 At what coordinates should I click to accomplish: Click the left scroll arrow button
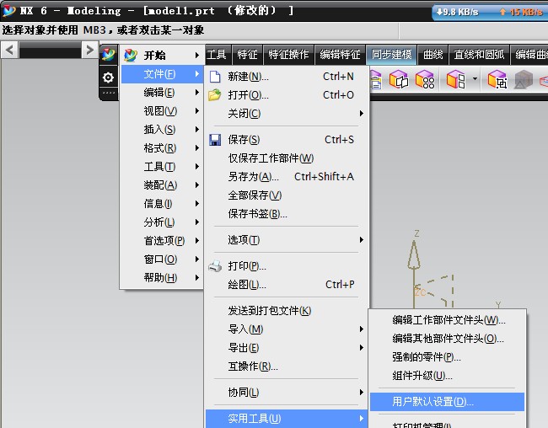9,50
